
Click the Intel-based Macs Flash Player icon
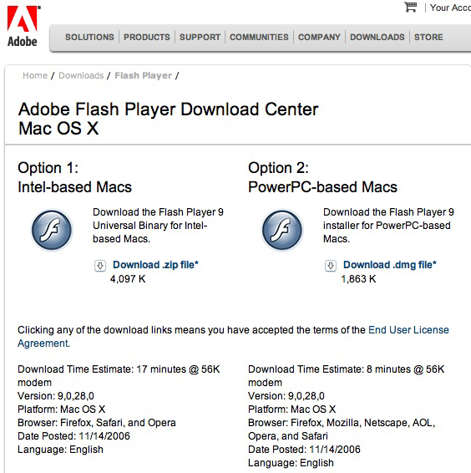[52, 230]
